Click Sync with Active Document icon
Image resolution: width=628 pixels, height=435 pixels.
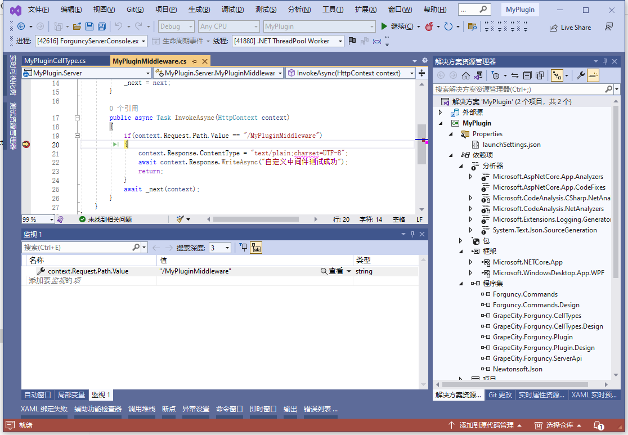(515, 75)
